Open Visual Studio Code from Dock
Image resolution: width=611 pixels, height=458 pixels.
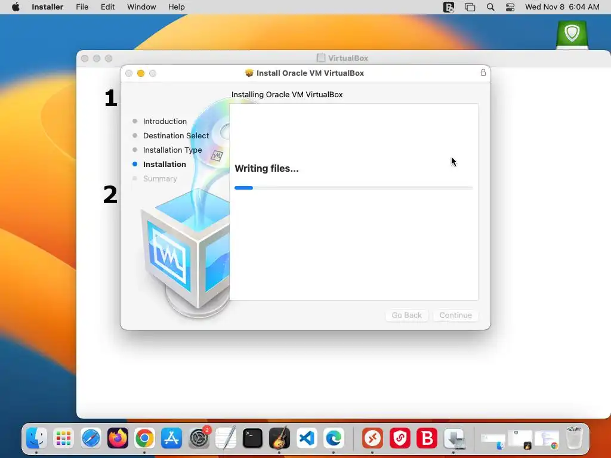click(x=307, y=438)
